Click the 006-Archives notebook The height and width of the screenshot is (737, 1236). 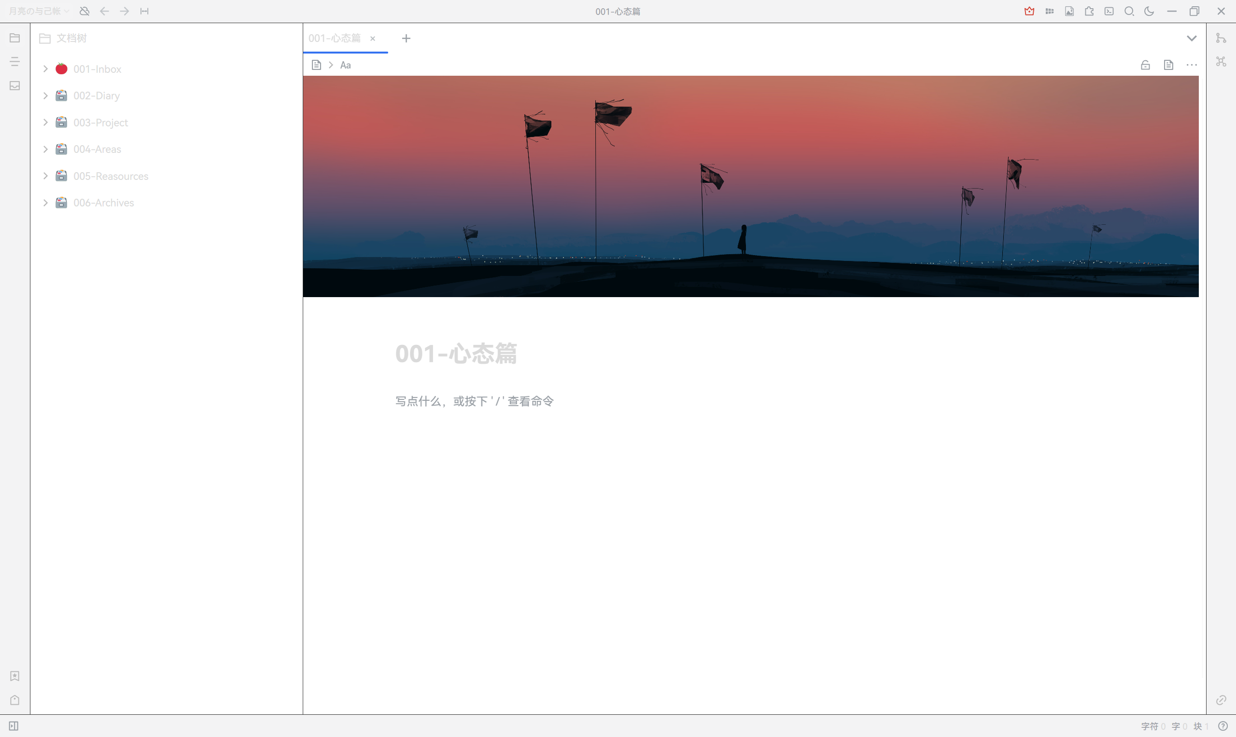pos(103,203)
